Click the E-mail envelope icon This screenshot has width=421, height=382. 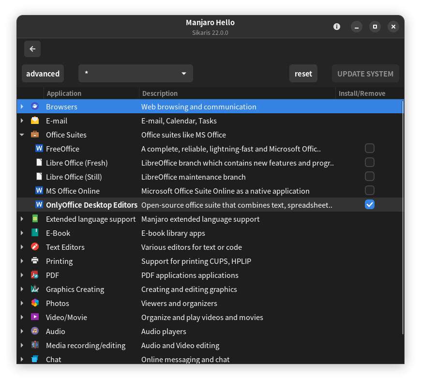35,121
